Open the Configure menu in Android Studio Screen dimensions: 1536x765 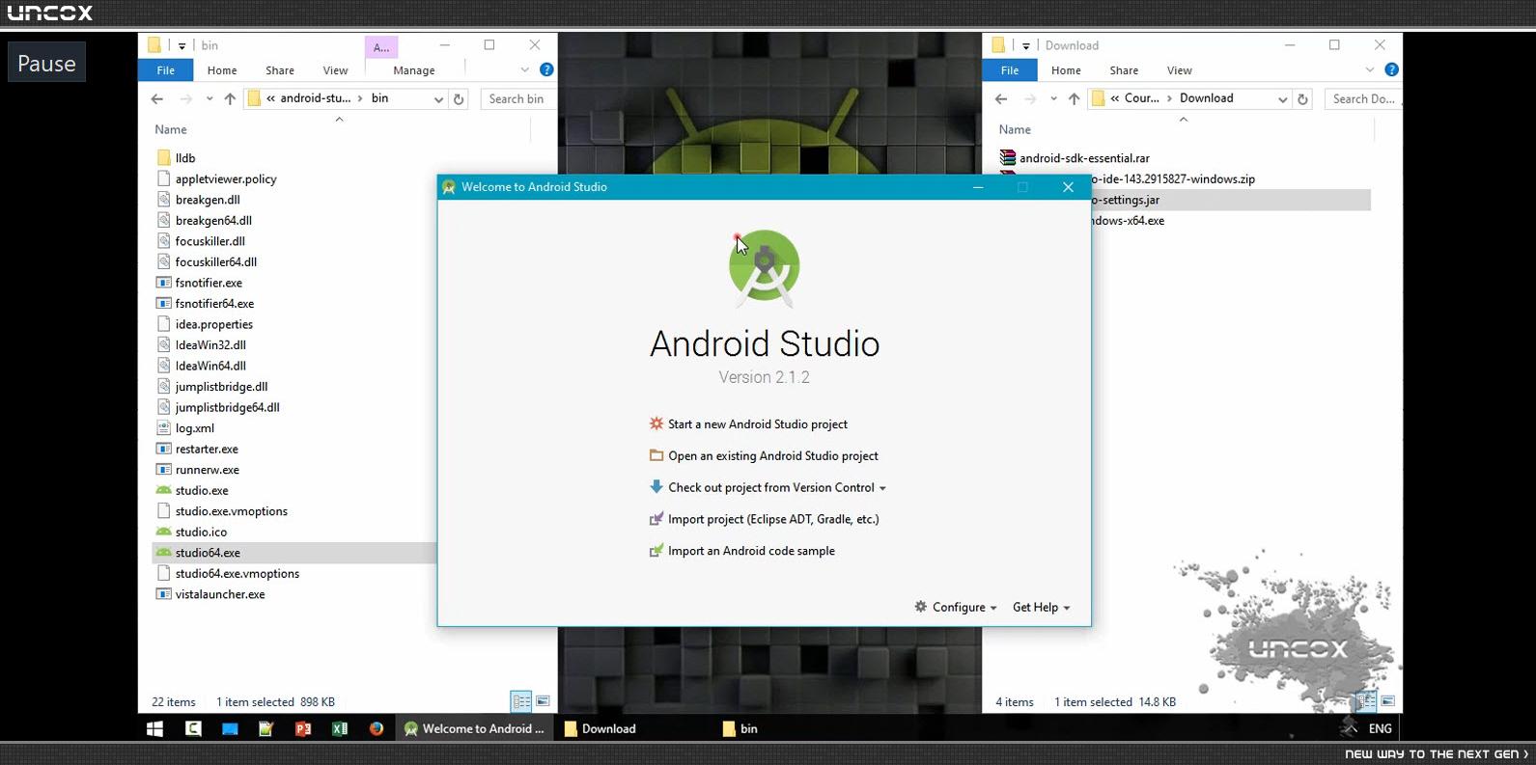tap(956, 607)
